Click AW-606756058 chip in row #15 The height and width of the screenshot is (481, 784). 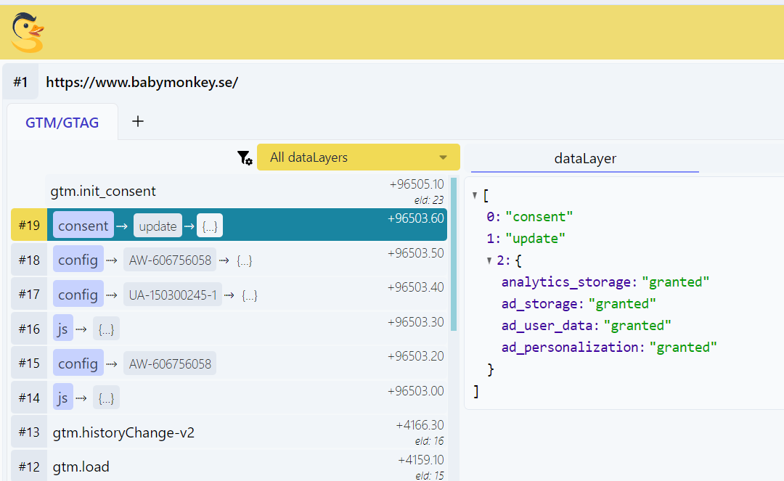(170, 363)
